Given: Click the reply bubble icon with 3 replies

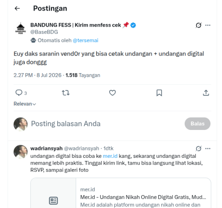Looking at the screenshot, I should 19,93.
